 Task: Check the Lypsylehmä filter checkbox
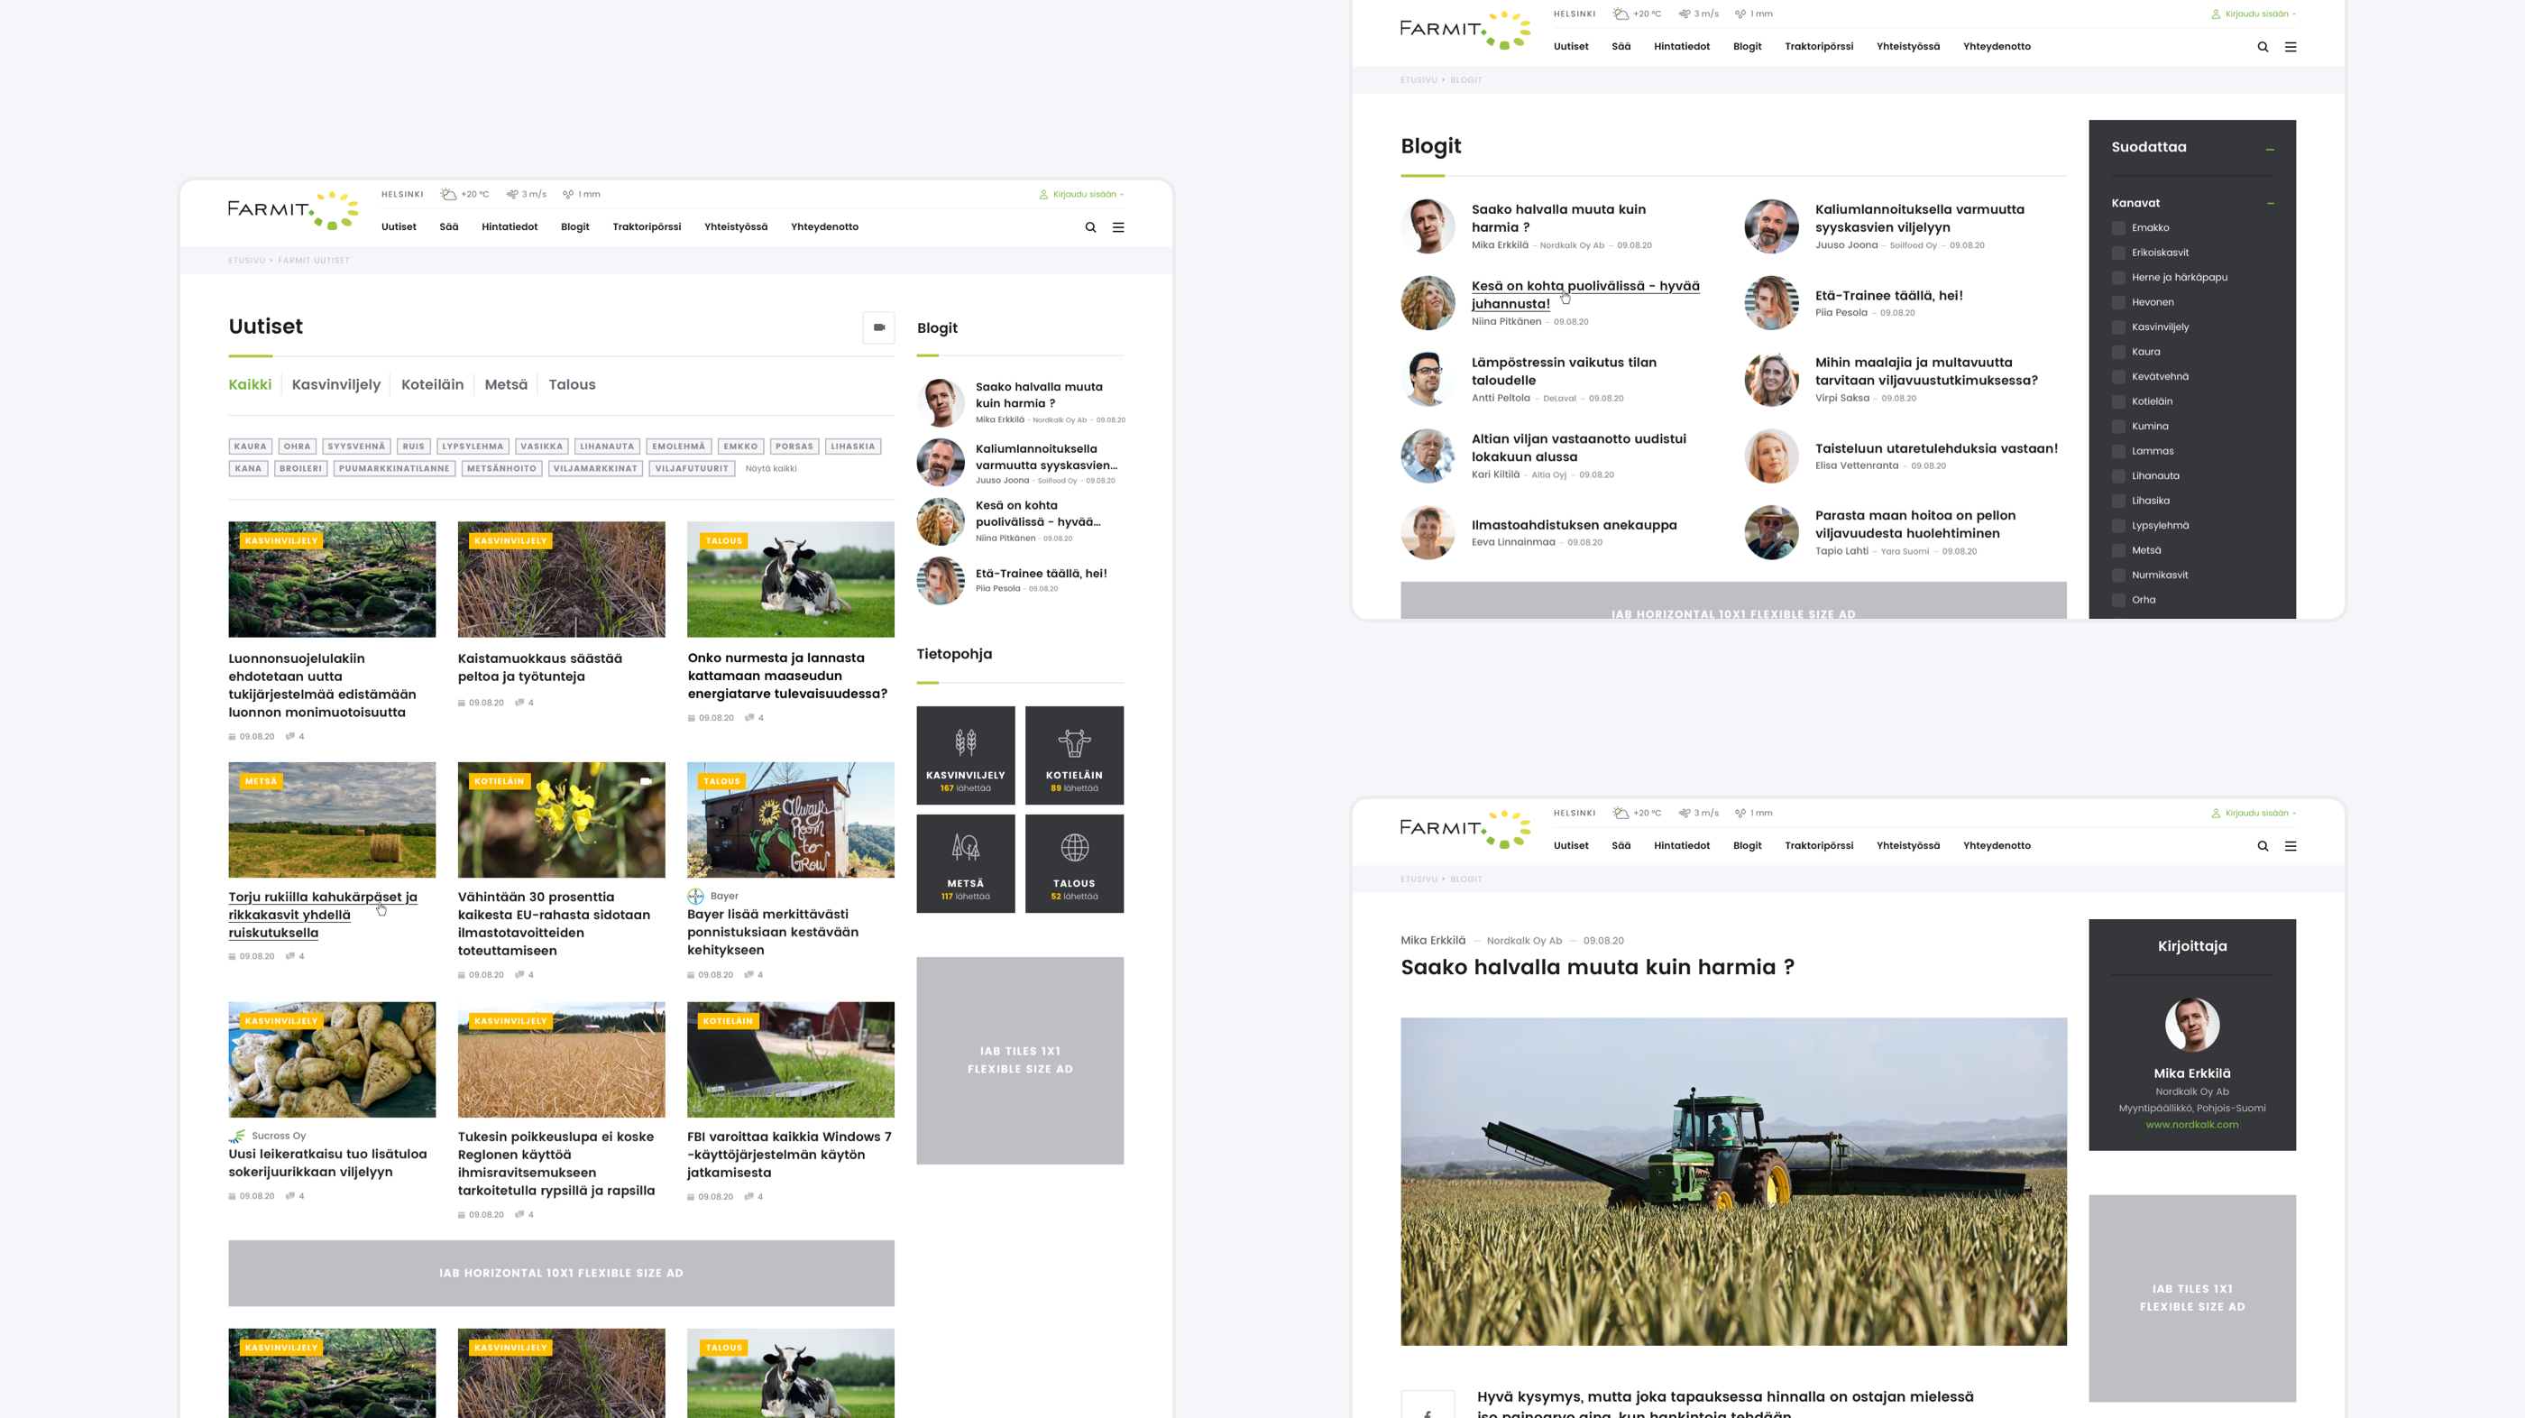tap(2118, 526)
